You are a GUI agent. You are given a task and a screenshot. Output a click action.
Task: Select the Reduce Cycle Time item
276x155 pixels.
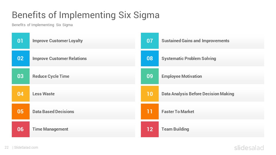(x=51, y=76)
